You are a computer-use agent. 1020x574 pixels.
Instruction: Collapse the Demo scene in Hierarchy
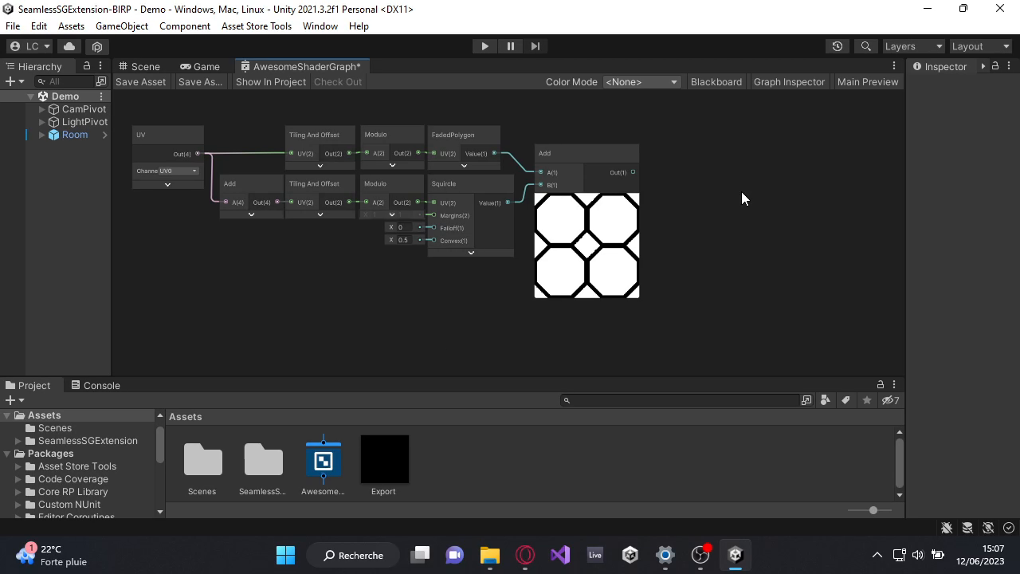pyautogui.click(x=30, y=96)
